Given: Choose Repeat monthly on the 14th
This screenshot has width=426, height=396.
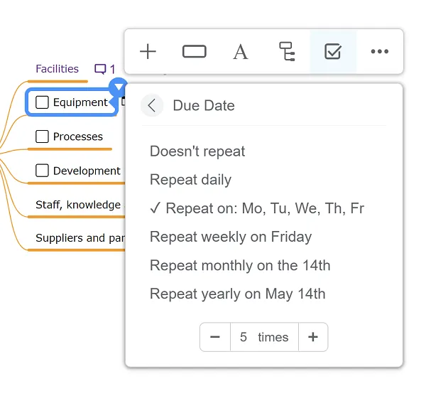Looking at the screenshot, I should [x=240, y=265].
